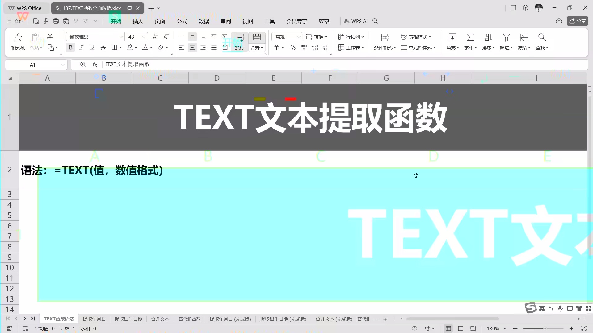Viewport: 593px width, 333px height.
Task: Click the font color A swatch
Action: pos(145,47)
